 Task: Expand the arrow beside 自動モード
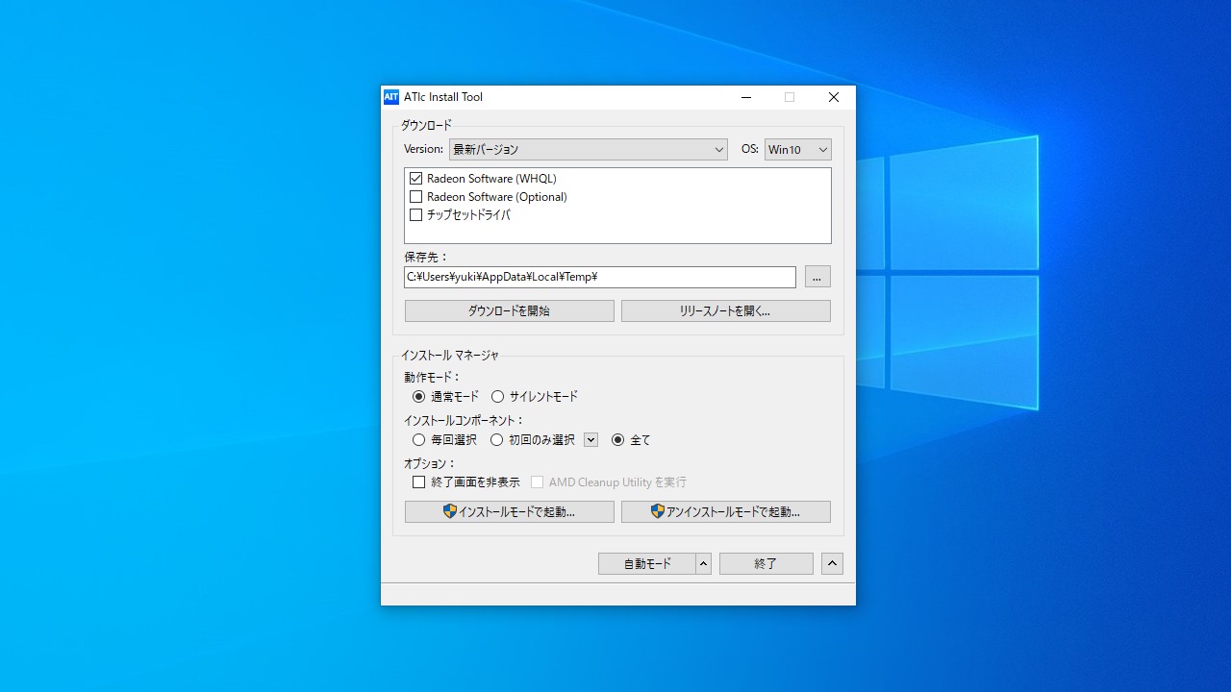(704, 564)
